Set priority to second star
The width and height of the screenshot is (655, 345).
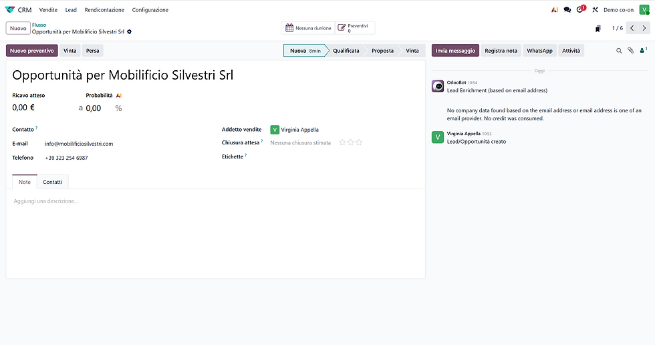[350, 142]
